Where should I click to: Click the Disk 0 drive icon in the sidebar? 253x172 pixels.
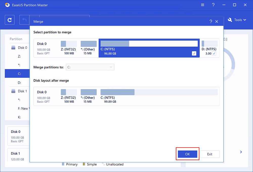13,48
